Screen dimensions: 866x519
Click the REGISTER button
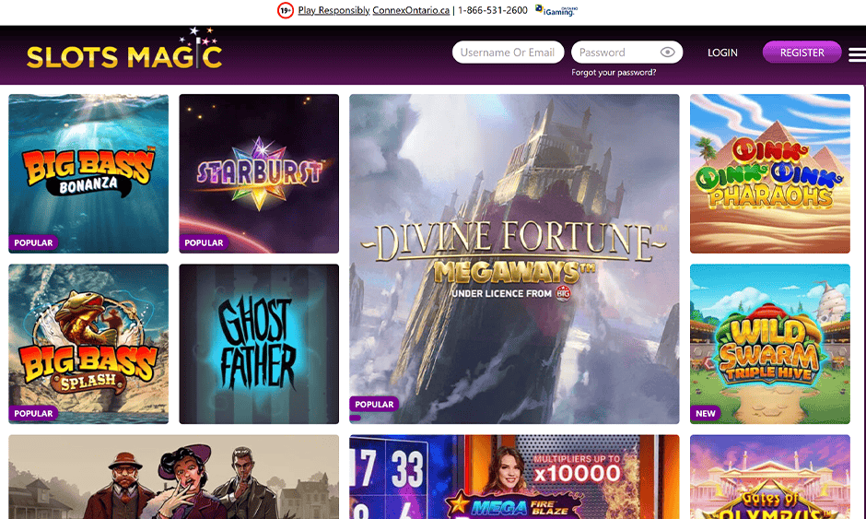pos(802,53)
